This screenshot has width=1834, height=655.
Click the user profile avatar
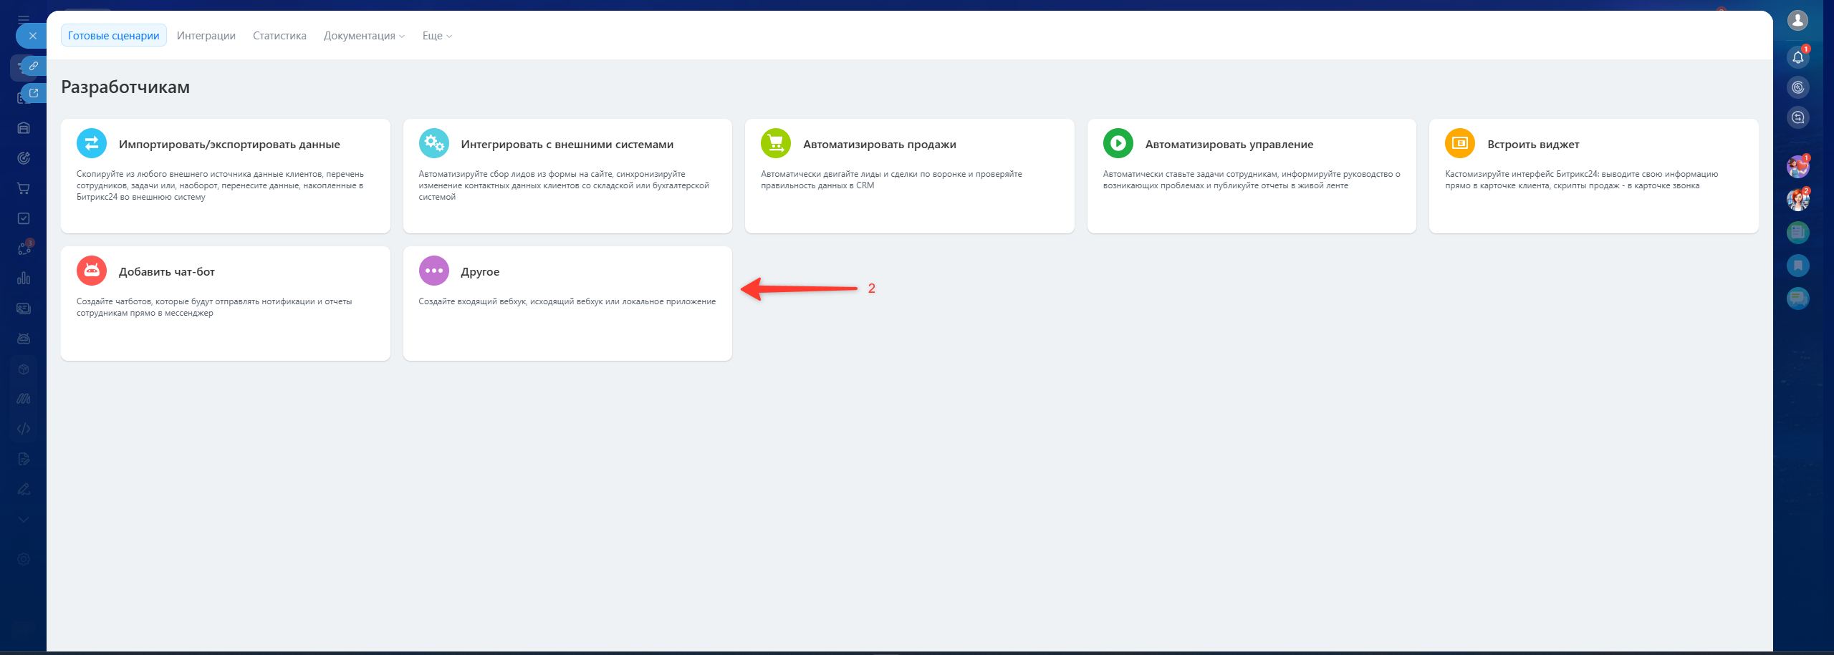coord(1797,21)
